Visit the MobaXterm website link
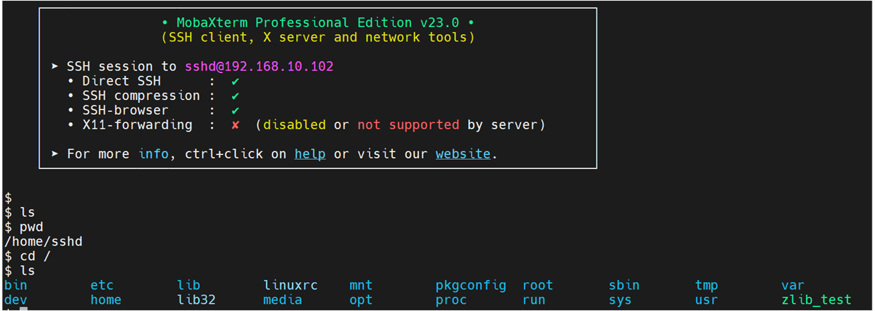The image size is (875, 311). 463,154
